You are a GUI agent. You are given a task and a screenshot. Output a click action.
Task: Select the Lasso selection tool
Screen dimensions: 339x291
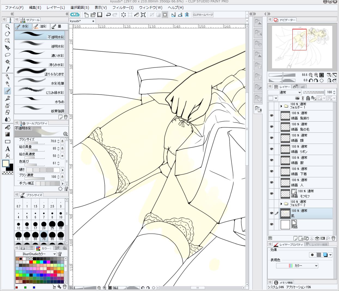[8, 55]
